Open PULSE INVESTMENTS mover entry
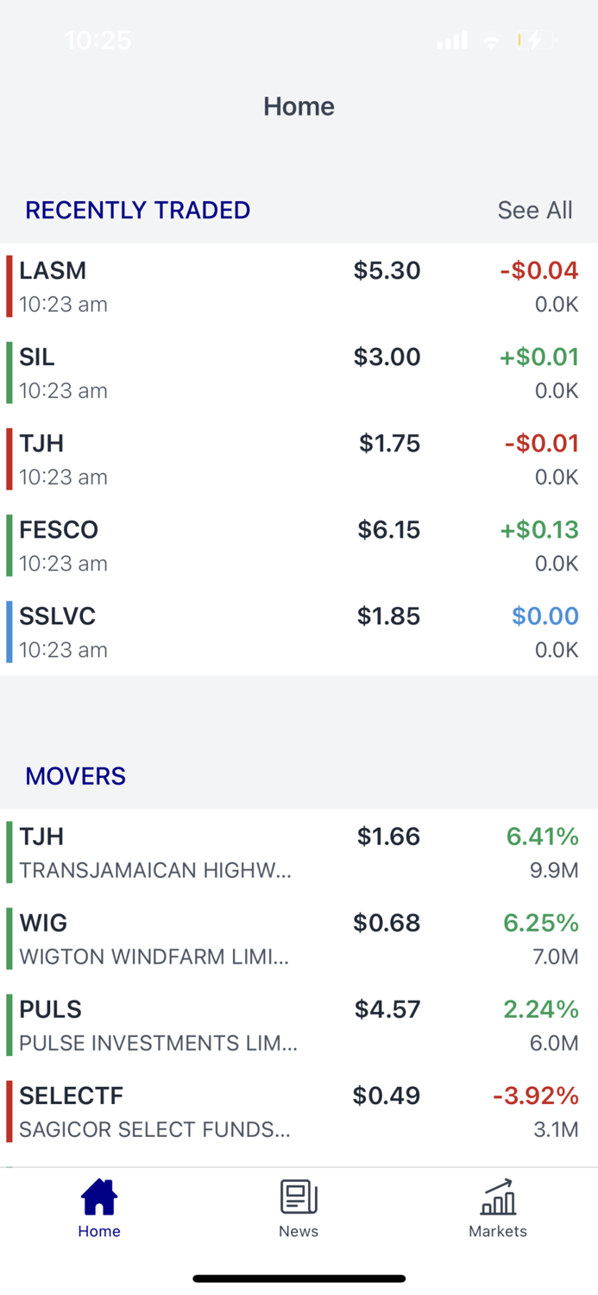 point(299,1024)
